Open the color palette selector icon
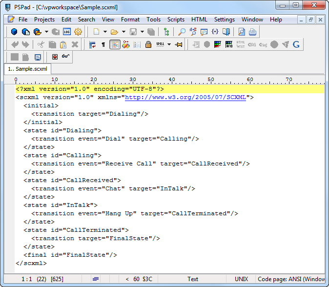Screen dimensions: 329x287 (x=218, y=44)
